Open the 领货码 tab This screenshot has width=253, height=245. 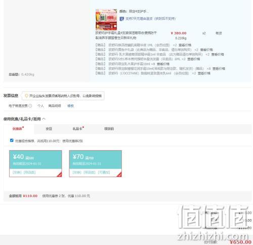[109, 129]
